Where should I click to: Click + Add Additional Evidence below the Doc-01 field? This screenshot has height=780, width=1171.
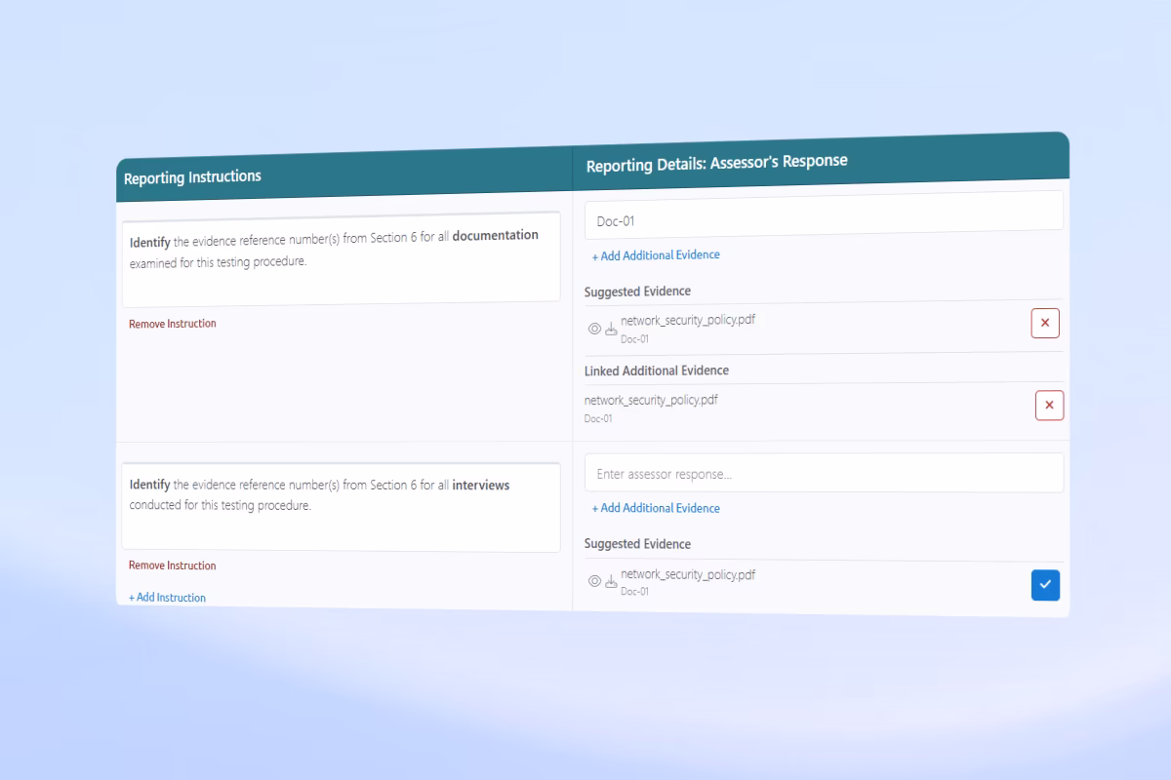click(656, 255)
